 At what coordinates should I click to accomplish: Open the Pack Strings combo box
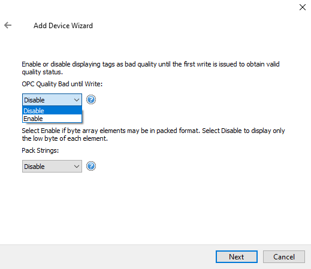[52, 166]
